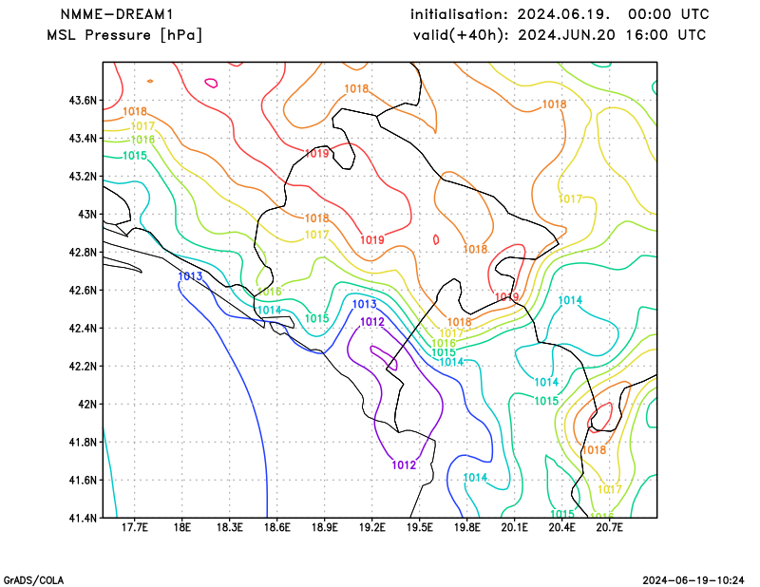The width and height of the screenshot is (760, 587).
Task: Select the 18E longitude axis label
Action: [181, 527]
